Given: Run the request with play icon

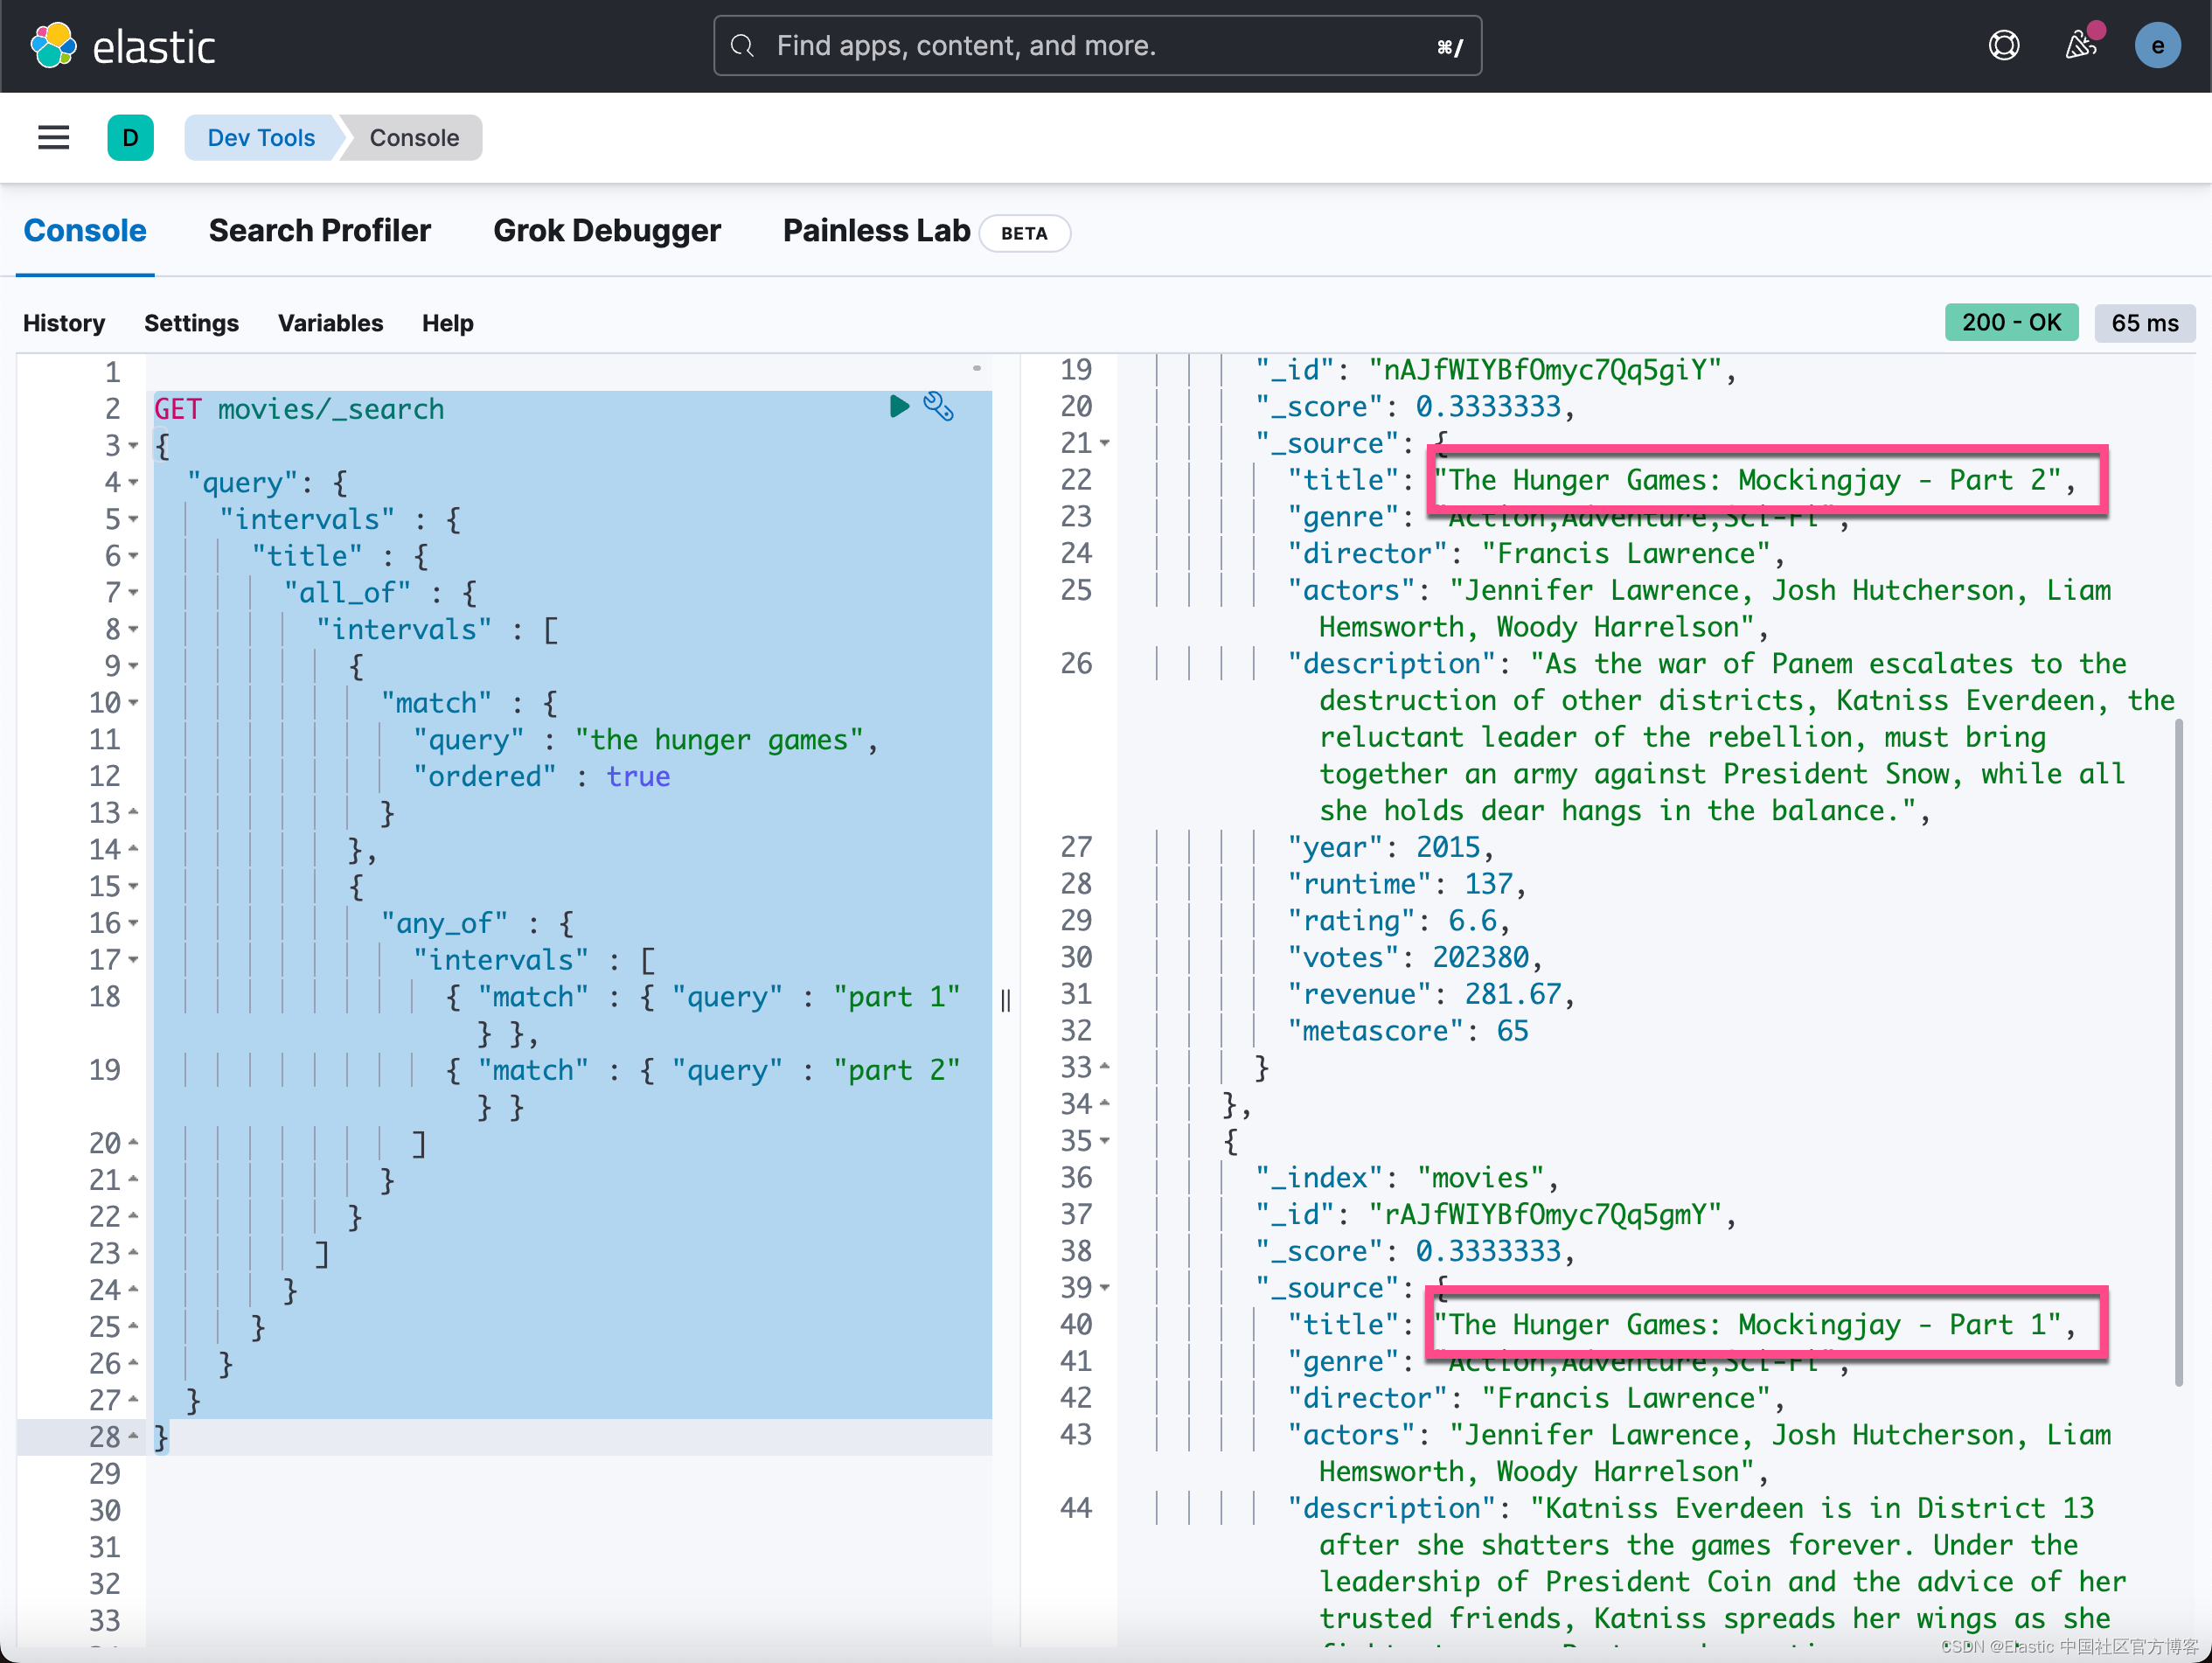Looking at the screenshot, I should coord(899,406).
